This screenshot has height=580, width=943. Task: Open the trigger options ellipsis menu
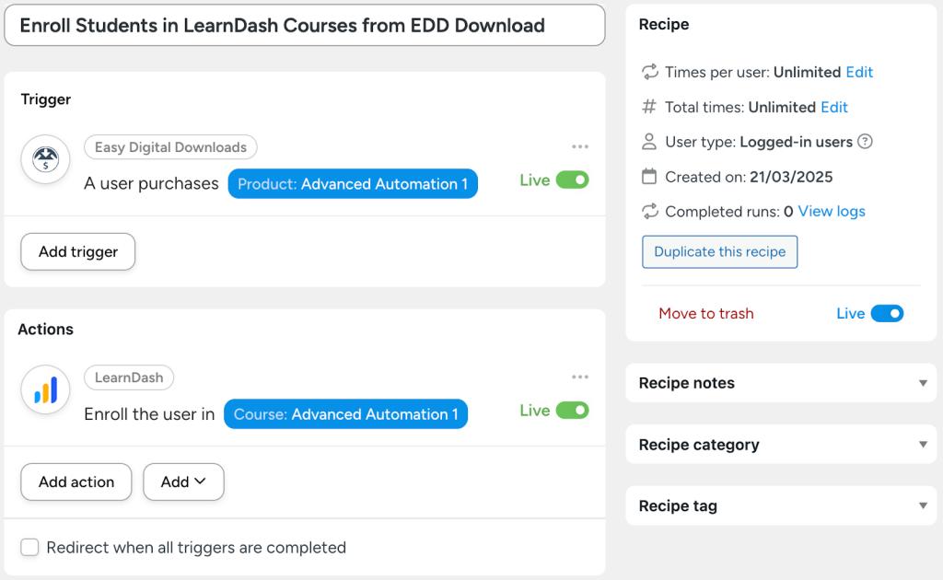pos(580,145)
